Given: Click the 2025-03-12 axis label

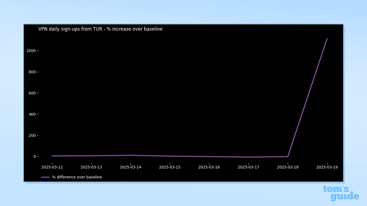Looking at the screenshot, I should point(52,167).
